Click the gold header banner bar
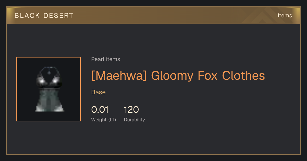 [x=153, y=15]
